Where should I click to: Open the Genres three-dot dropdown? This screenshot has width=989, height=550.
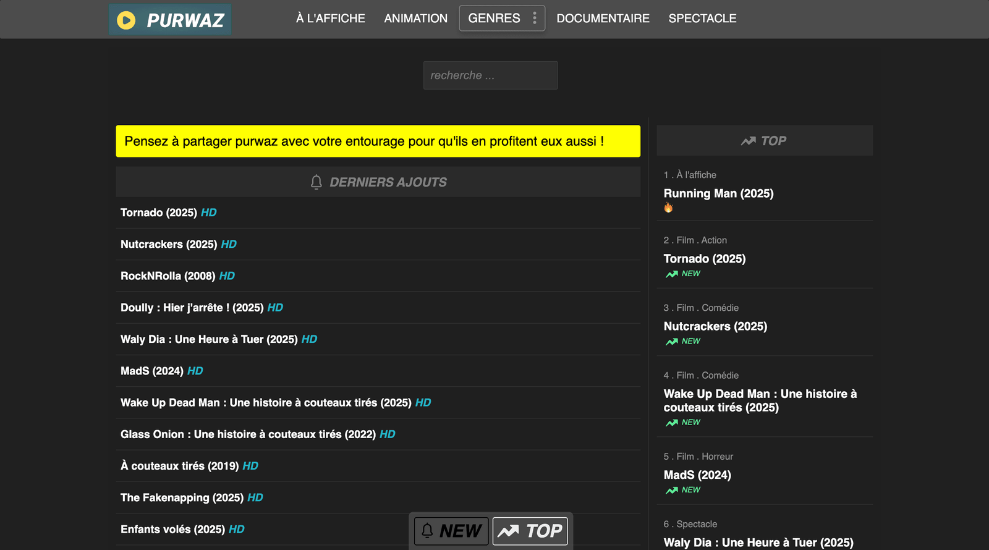tap(535, 19)
